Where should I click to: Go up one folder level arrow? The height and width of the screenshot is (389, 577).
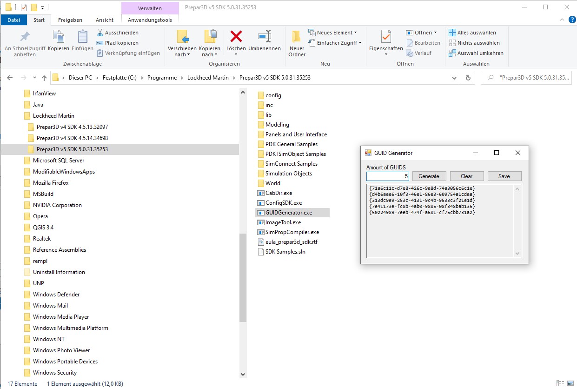click(x=44, y=78)
